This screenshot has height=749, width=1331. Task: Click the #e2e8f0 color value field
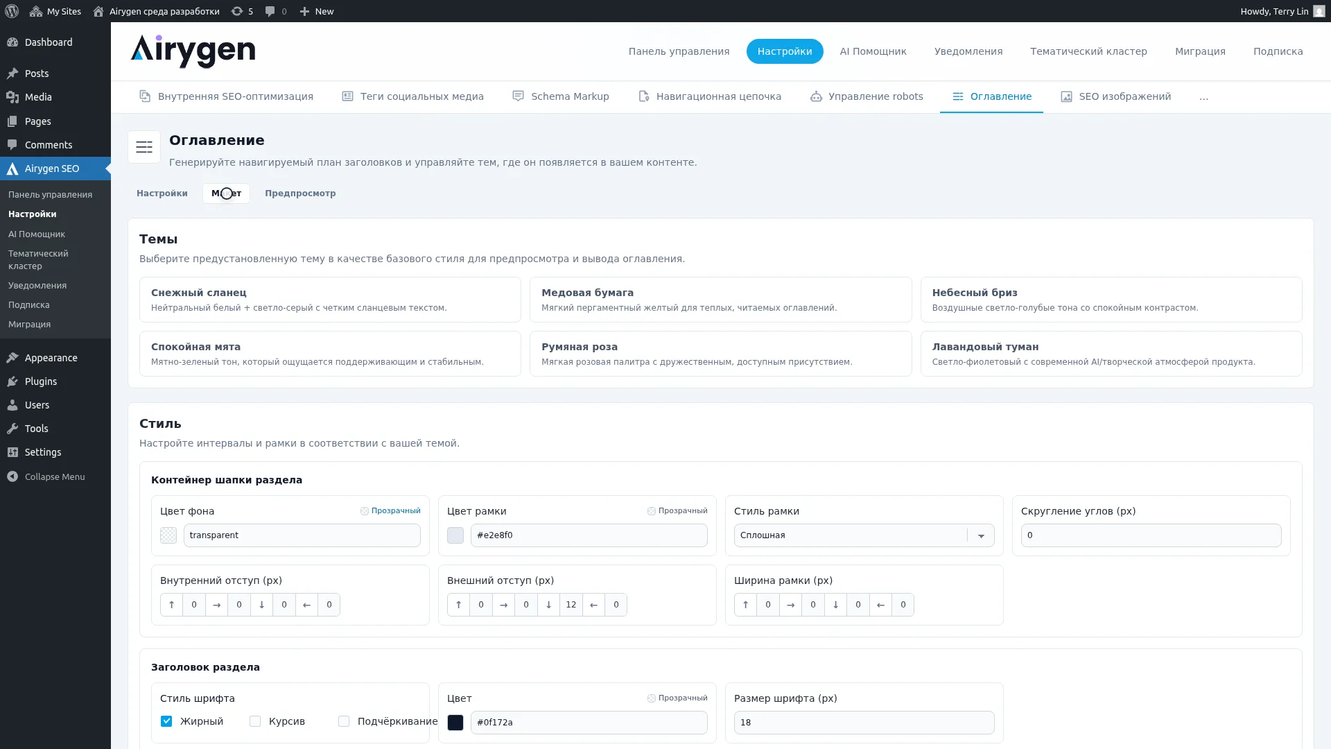coord(589,535)
